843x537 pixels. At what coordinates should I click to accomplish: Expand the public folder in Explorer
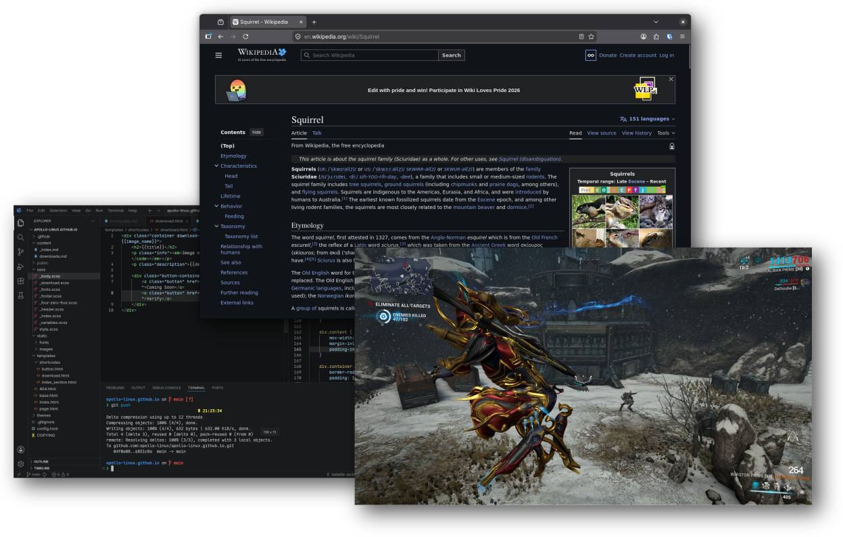tap(42, 262)
